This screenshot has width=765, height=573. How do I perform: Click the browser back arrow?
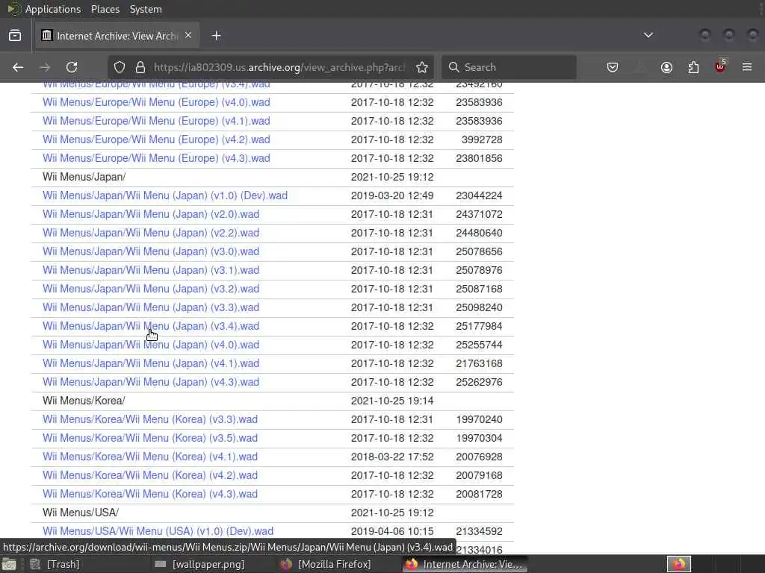coord(18,67)
